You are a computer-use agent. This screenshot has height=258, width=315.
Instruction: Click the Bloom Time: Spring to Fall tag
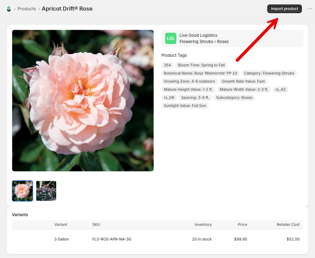point(201,65)
